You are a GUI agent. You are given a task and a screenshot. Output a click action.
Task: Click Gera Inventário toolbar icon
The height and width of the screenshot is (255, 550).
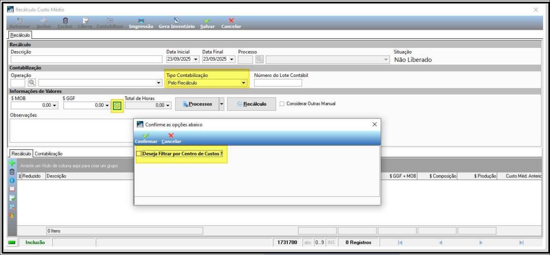tap(176, 21)
